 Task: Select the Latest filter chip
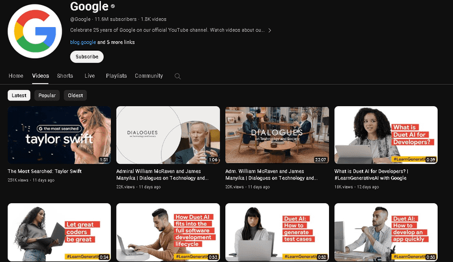click(x=19, y=95)
